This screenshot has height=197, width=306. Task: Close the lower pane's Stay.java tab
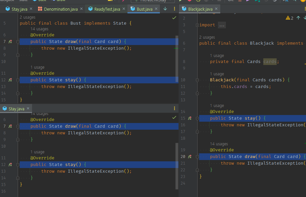[28, 108]
